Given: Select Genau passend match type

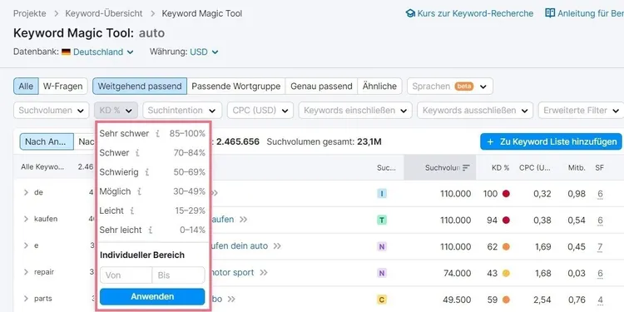Looking at the screenshot, I should 321,87.
